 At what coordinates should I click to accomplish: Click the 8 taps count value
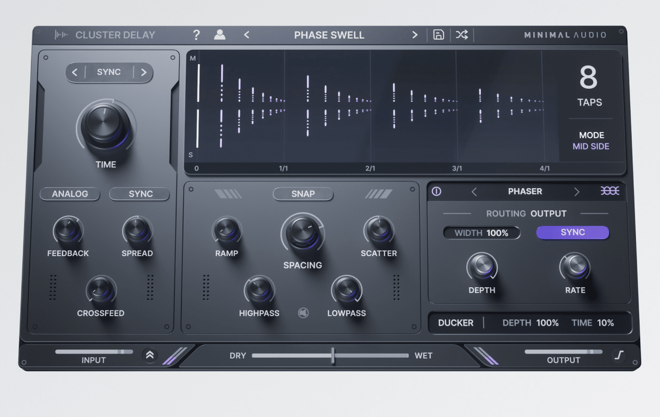click(588, 77)
